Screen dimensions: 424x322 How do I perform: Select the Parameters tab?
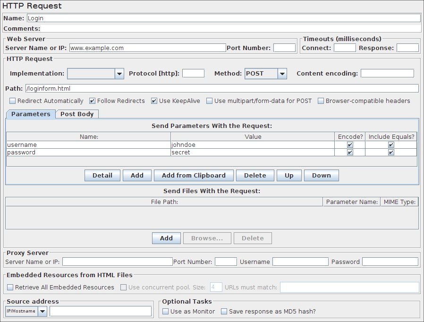pyautogui.click(x=31, y=114)
